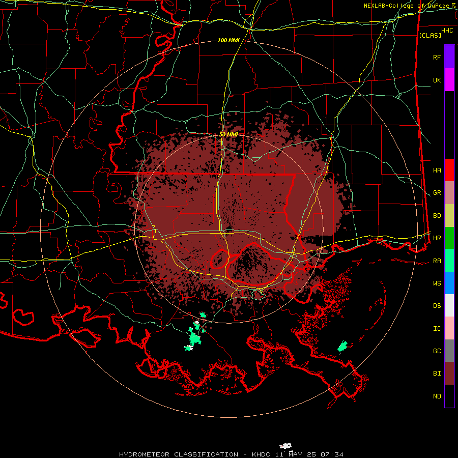This screenshot has width=458, height=458.
Task: Click the RF legend label
Action: click(437, 57)
